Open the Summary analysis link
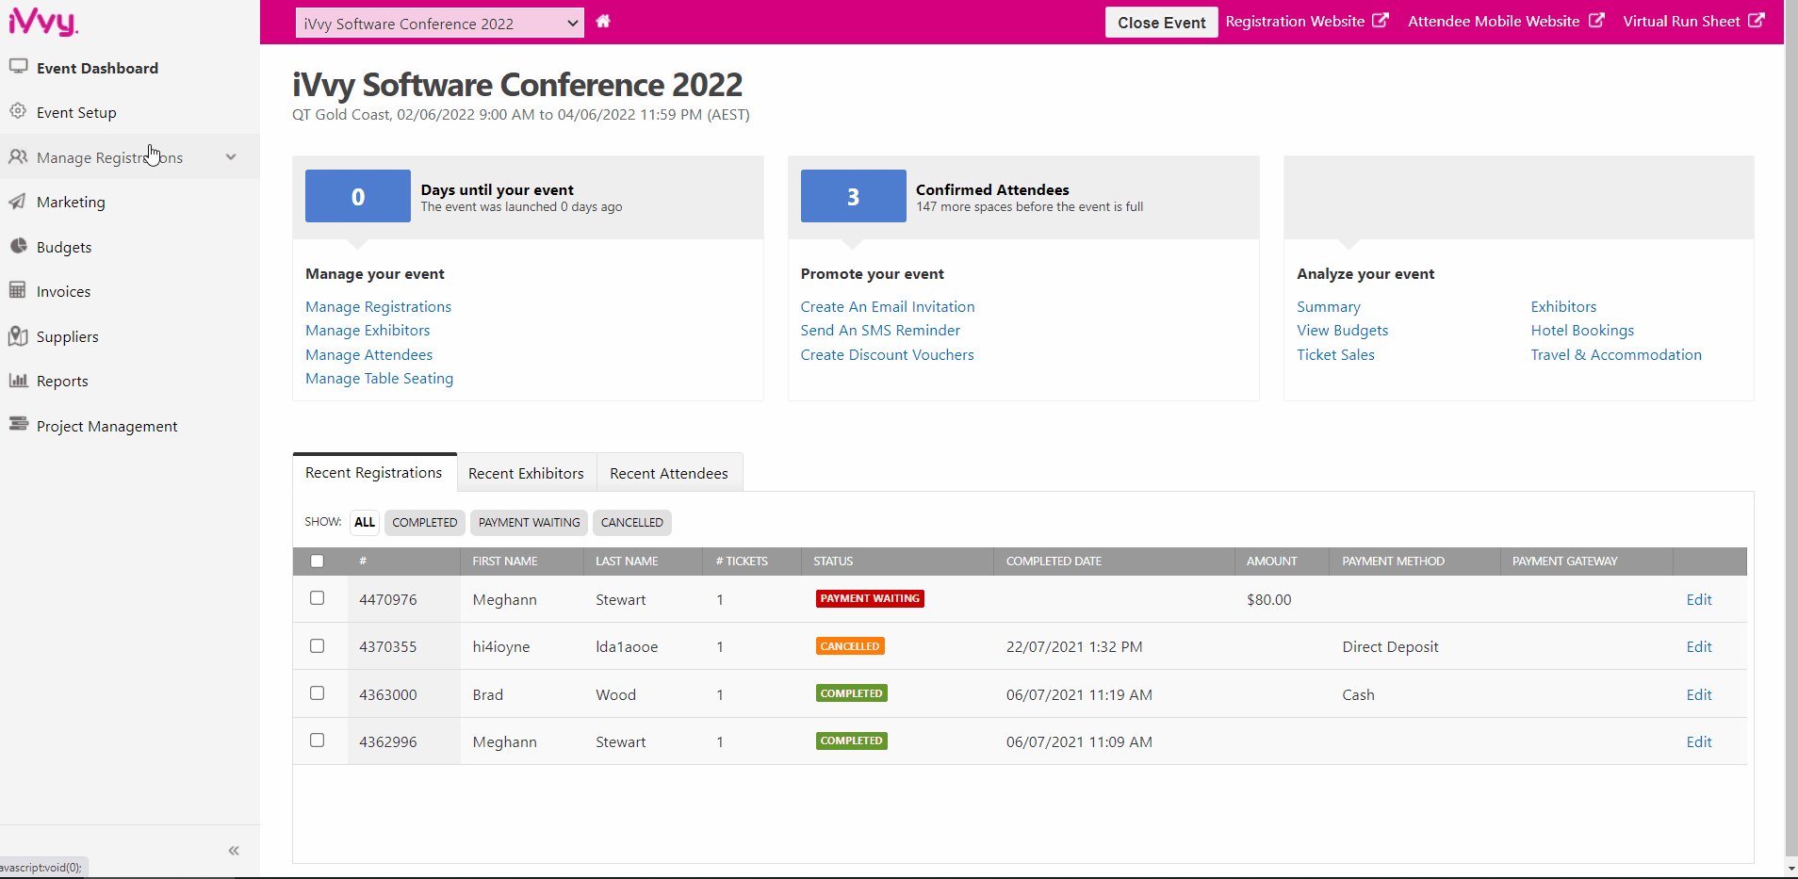 [1329, 307]
